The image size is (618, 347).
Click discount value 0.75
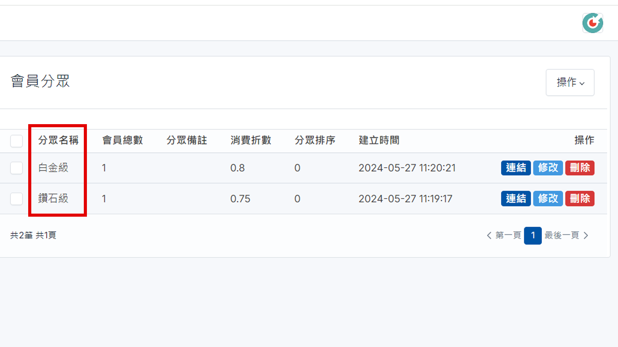click(x=240, y=199)
